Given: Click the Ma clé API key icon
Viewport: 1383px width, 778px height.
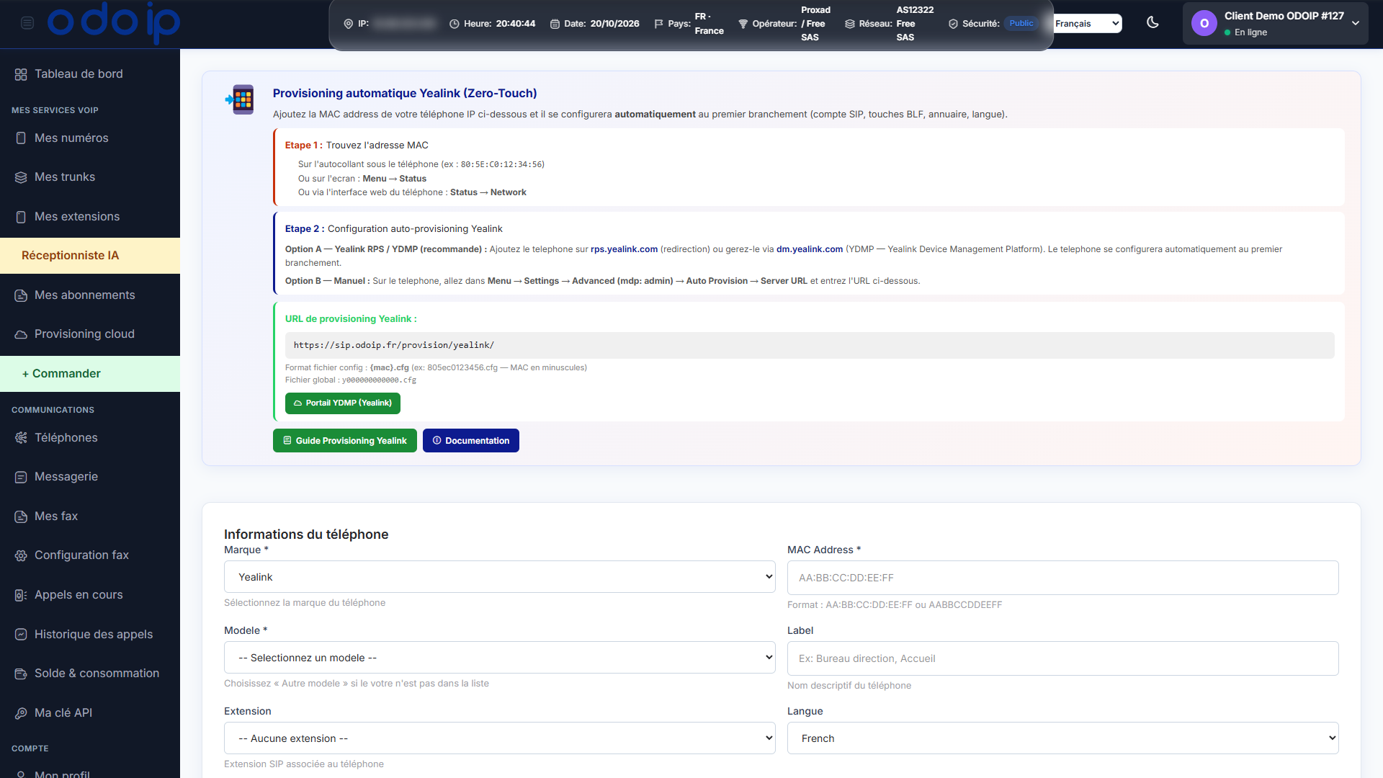Looking at the screenshot, I should coord(21,713).
